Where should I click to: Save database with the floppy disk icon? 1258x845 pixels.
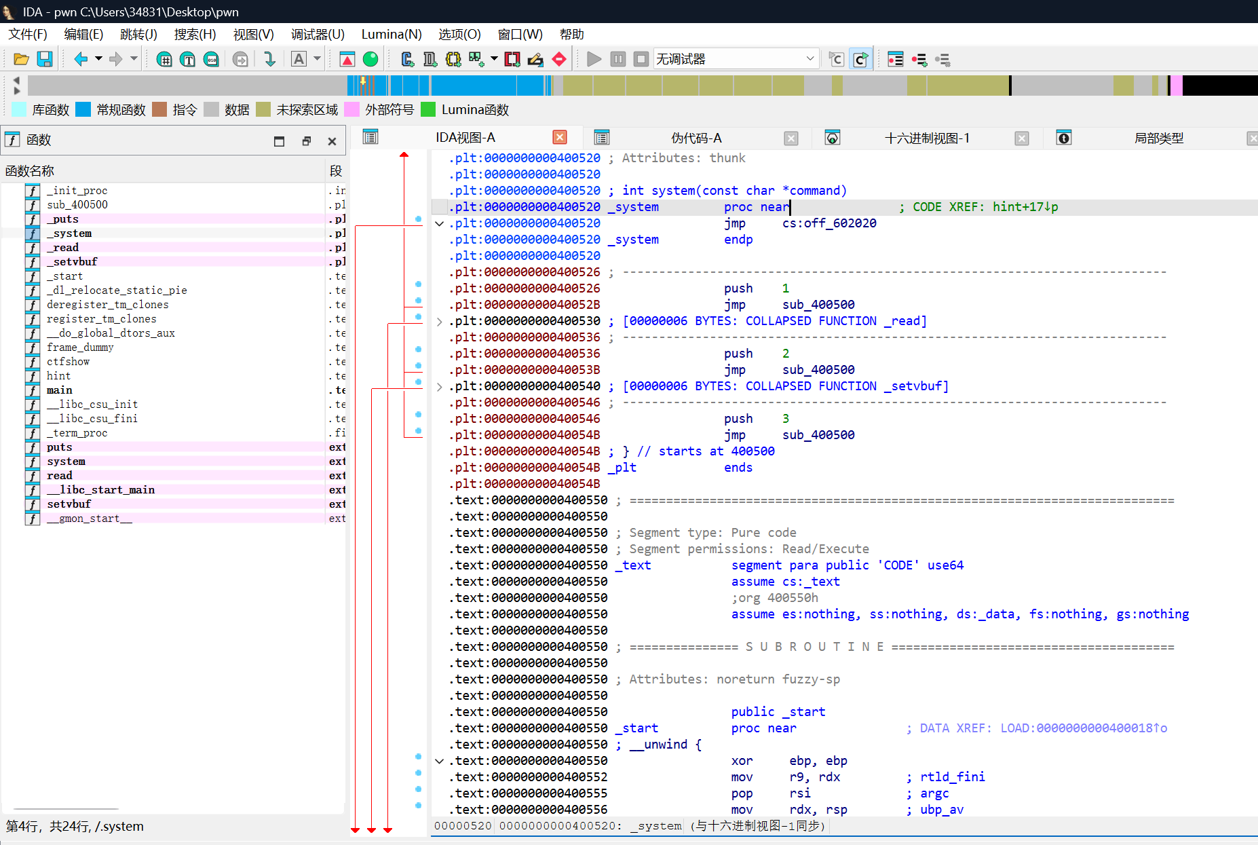pos(45,60)
